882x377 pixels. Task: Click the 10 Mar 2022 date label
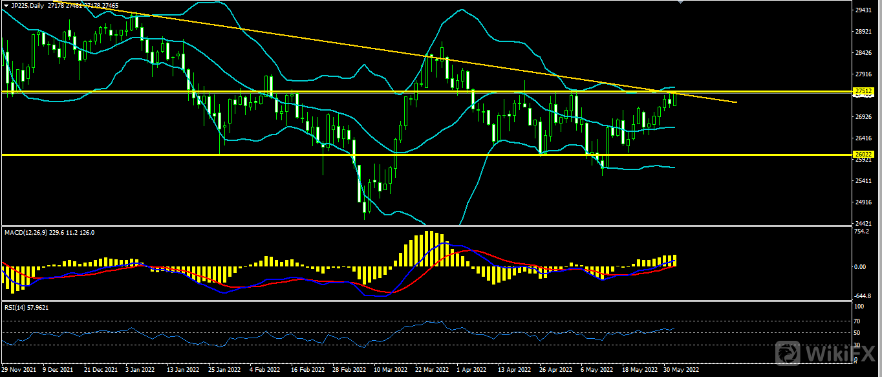[x=391, y=371]
